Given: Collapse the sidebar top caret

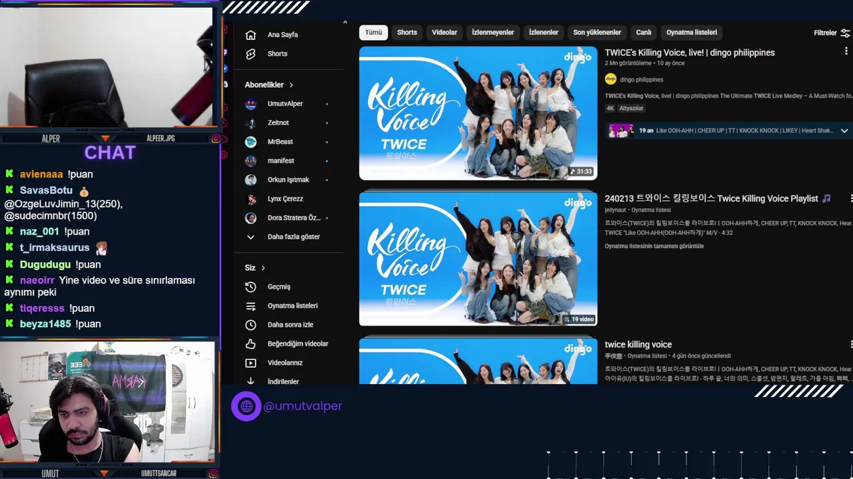Looking at the screenshot, I should pos(345,23).
